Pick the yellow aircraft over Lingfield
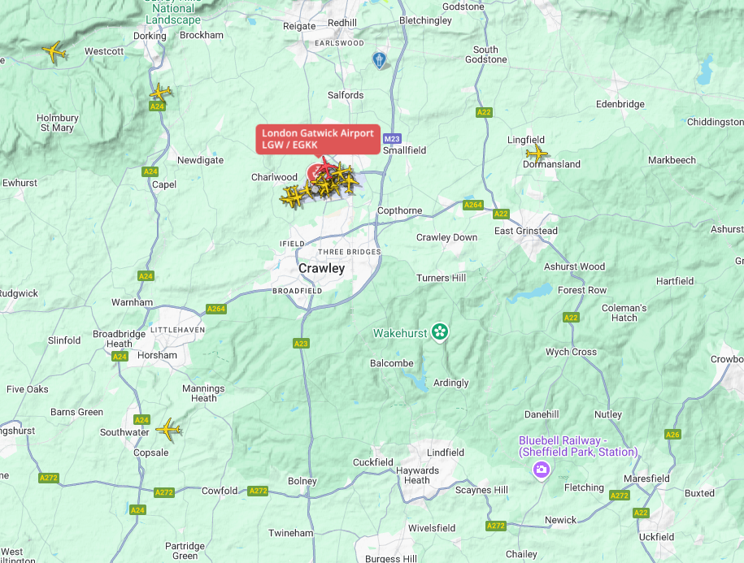The height and width of the screenshot is (563, 744). pyautogui.click(x=537, y=153)
